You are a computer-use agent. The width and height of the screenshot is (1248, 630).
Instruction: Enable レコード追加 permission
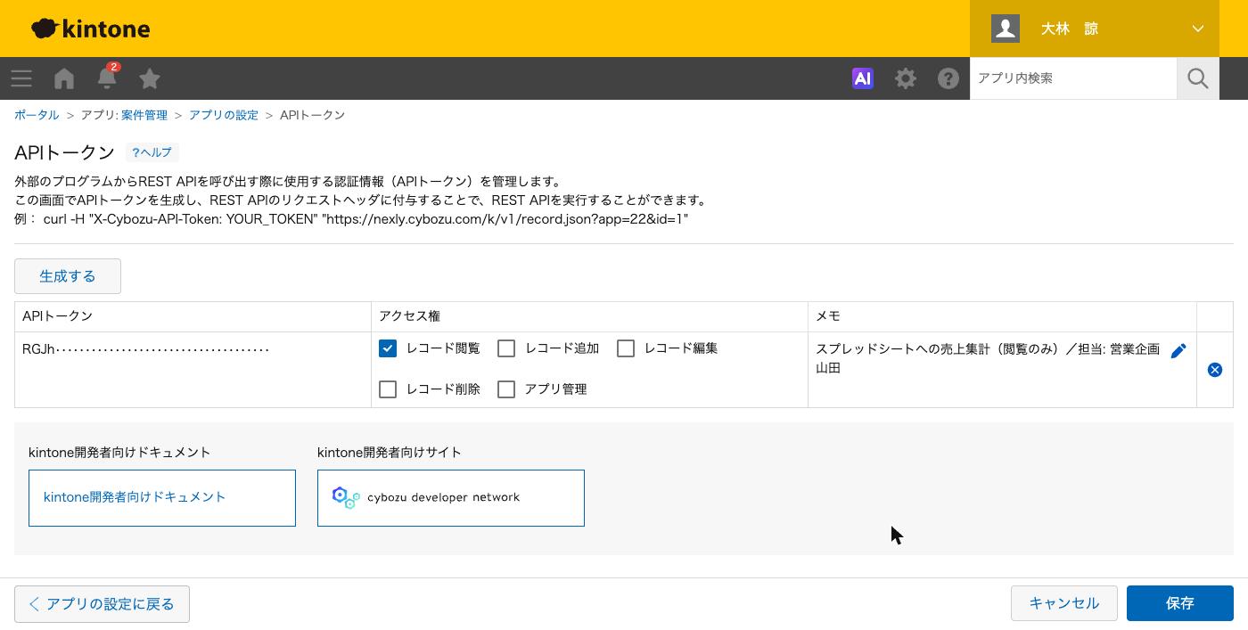point(506,348)
